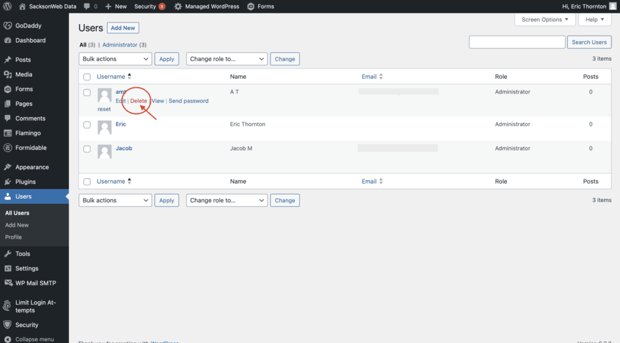620x343 pixels.
Task: Click the Search Users button
Action: click(x=589, y=42)
